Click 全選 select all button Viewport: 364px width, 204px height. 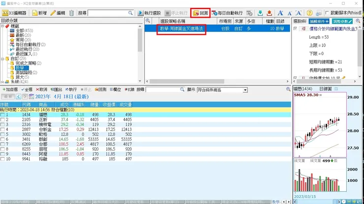coord(27,89)
